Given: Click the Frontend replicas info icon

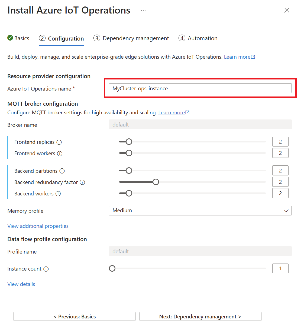Looking at the screenshot, I should [x=59, y=142].
